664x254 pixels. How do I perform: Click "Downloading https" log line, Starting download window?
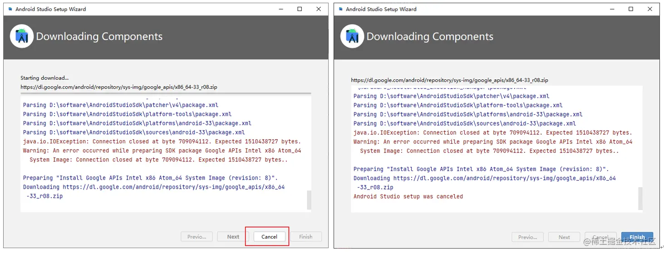coord(154,187)
